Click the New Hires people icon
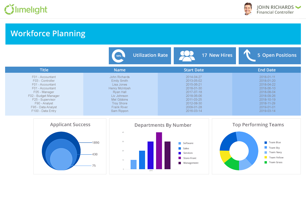Screen dimensions: 306x204 (x=187, y=55)
